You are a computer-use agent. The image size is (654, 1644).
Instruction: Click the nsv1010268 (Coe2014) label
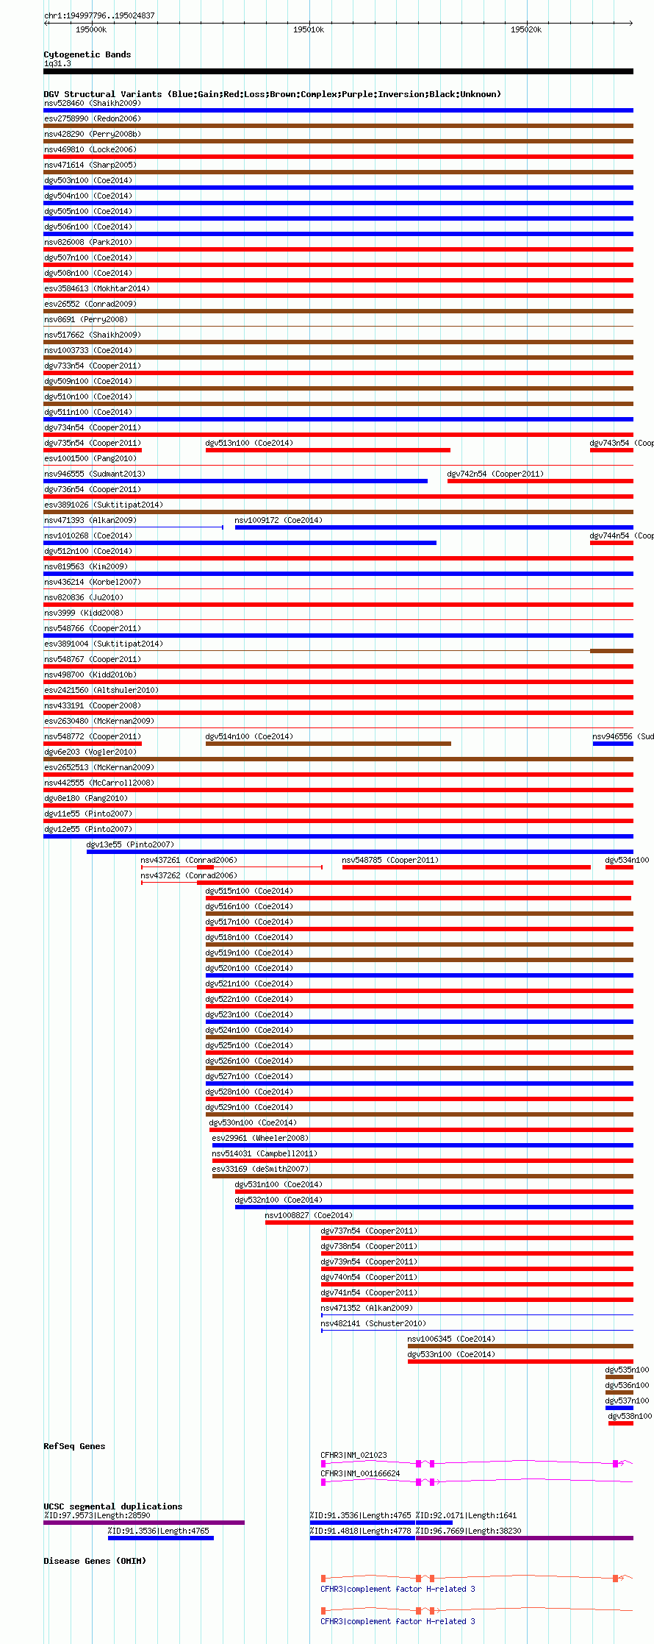87,535
